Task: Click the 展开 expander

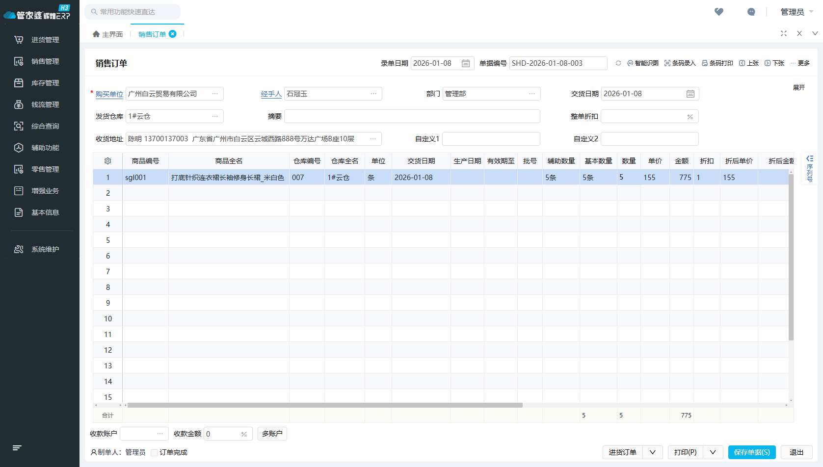Action: click(799, 87)
